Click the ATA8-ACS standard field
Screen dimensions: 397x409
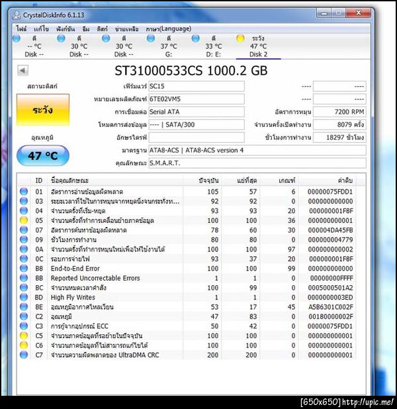pyautogui.click(x=257, y=150)
